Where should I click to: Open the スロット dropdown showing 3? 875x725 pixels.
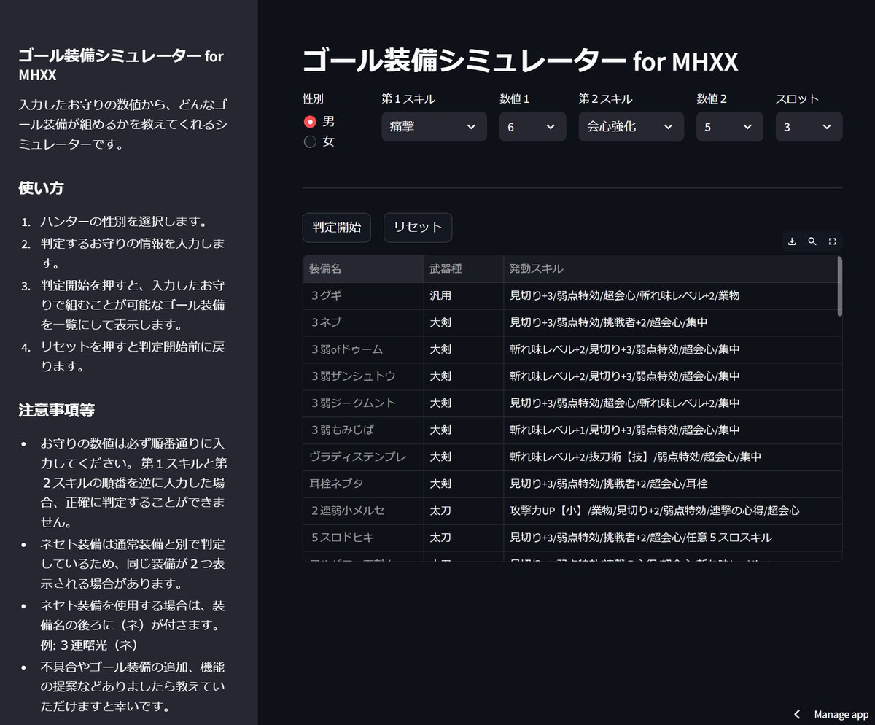click(x=809, y=126)
